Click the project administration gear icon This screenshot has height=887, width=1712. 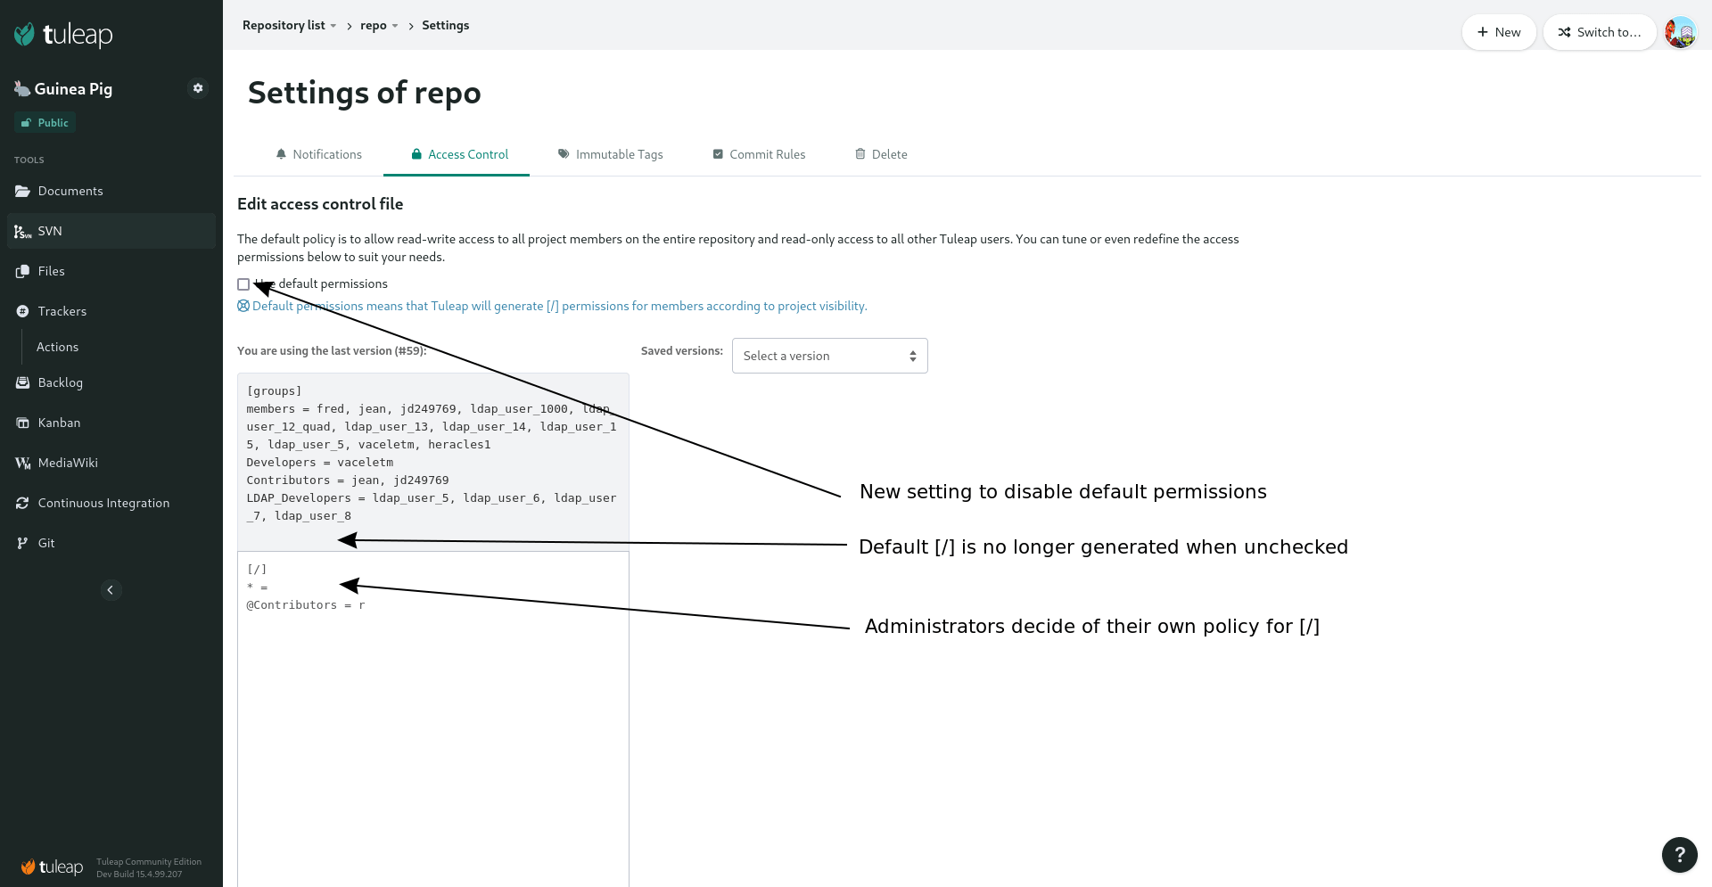click(198, 88)
